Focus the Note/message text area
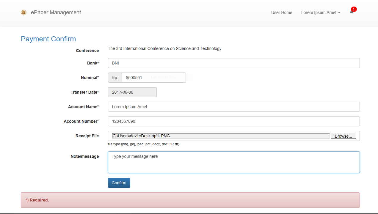Viewport: 378px width, 214px height. [x=233, y=162]
